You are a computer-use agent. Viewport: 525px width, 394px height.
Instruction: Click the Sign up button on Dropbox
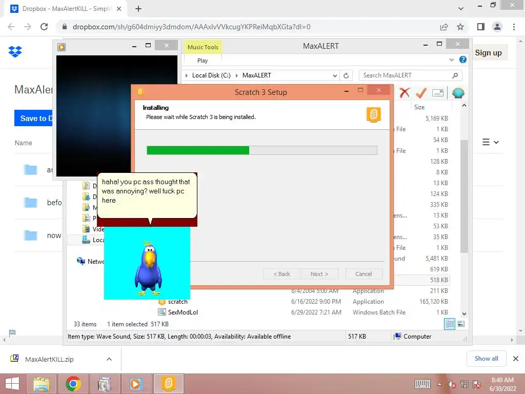click(x=488, y=53)
